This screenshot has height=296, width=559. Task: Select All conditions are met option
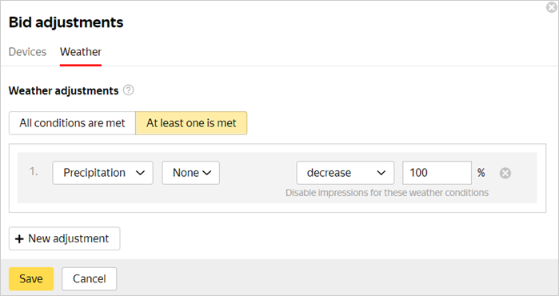pos(72,123)
